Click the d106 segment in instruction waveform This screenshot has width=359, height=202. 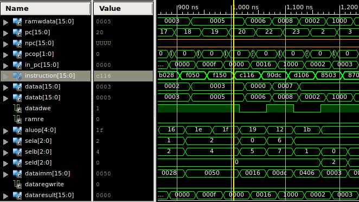tap(301, 75)
